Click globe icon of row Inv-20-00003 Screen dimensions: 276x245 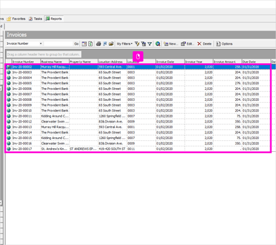tap(8, 72)
